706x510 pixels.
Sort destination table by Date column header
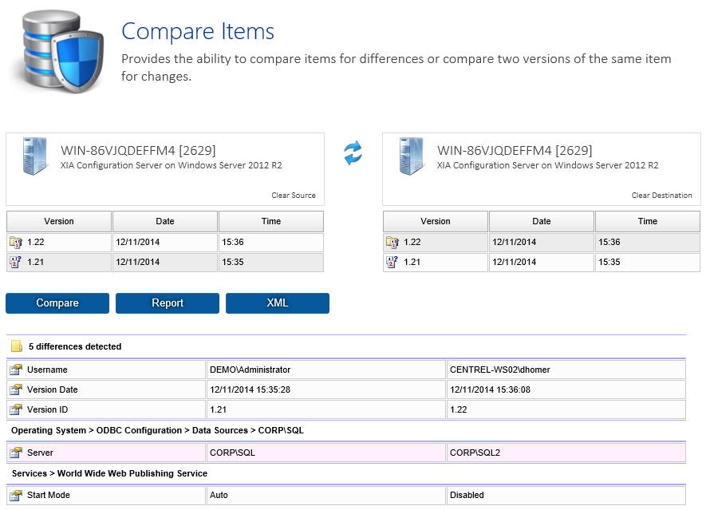coord(542,222)
